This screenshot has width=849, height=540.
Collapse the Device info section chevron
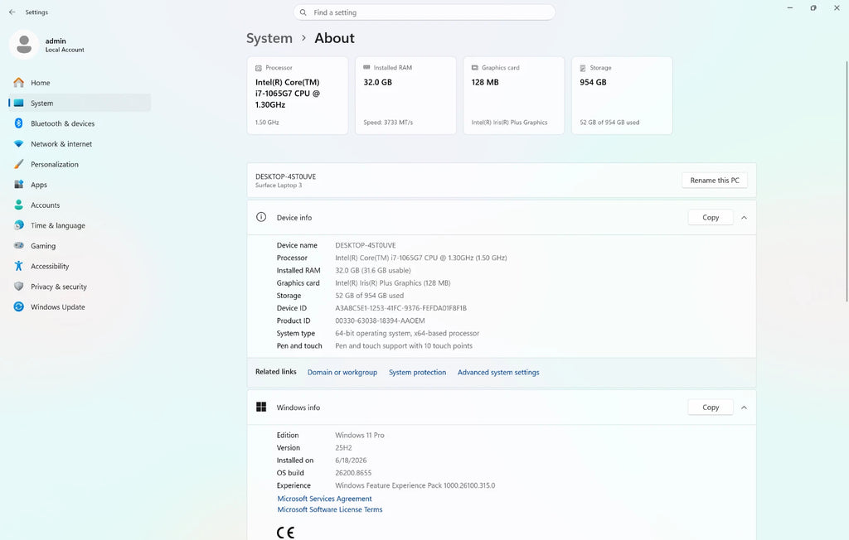(x=744, y=218)
